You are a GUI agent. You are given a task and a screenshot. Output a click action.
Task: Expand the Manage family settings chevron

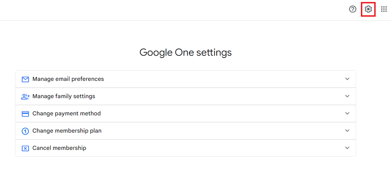(x=347, y=96)
